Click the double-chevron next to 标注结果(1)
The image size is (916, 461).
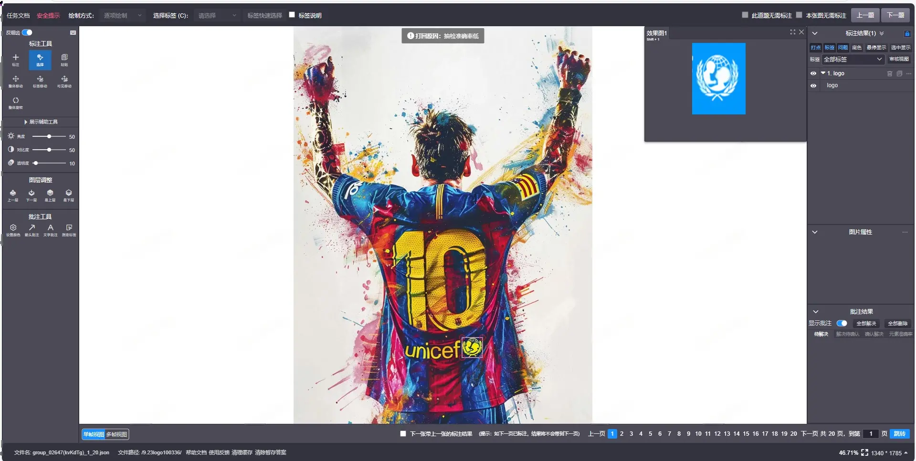click(882, 33)
